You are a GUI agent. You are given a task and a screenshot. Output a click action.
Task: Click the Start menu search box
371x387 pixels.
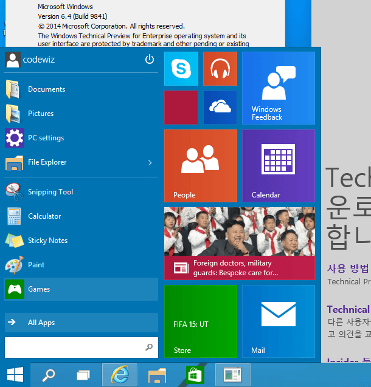(x=74, y=348)
